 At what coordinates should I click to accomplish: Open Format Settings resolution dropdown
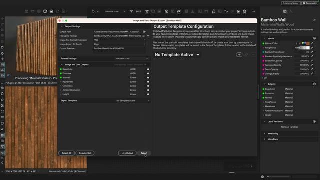pyautogui.click(x=132, y=59)
